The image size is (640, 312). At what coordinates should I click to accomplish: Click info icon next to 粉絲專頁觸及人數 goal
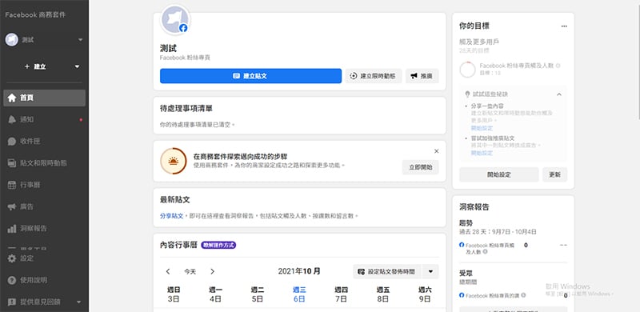(558, 66)
